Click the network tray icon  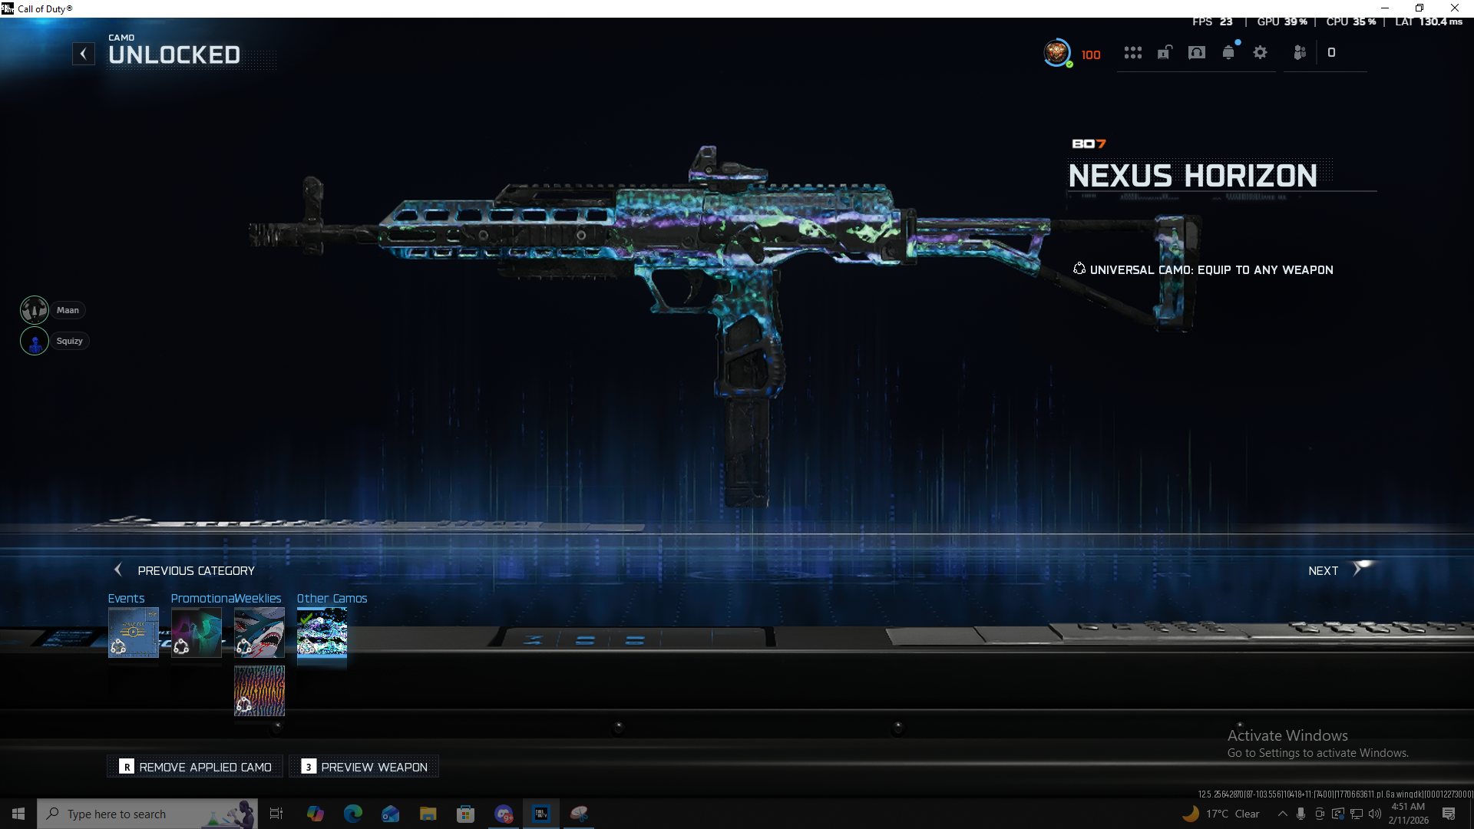click(x=1357, y=814)
